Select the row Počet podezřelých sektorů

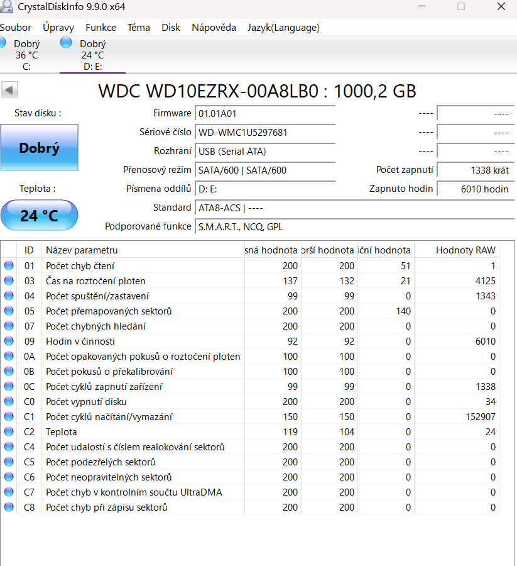click(x=250, y=462)
